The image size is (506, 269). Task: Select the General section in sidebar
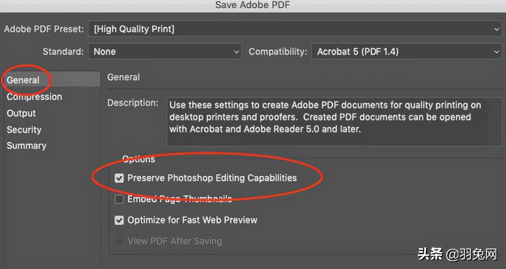(23, 80)
